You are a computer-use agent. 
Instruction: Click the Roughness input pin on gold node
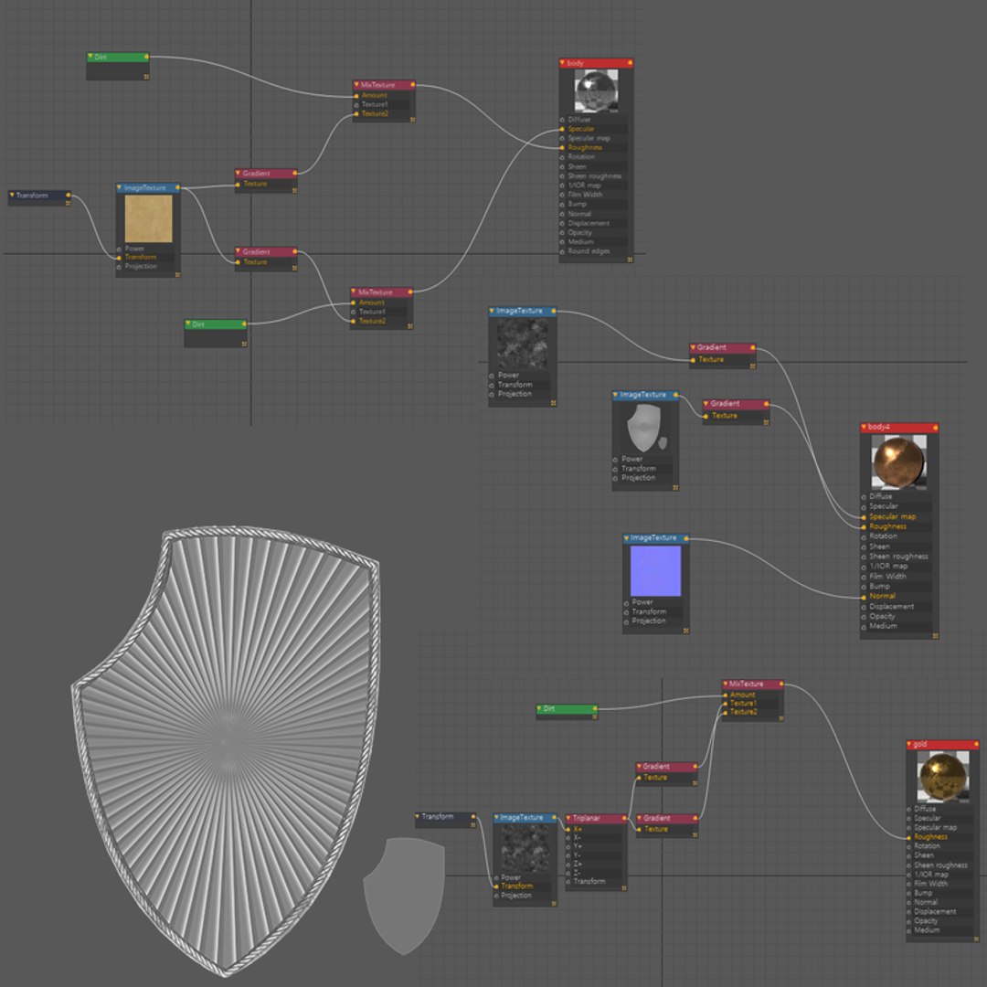click(909, 837)
